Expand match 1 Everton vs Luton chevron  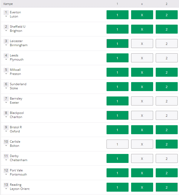pos(6,16)
